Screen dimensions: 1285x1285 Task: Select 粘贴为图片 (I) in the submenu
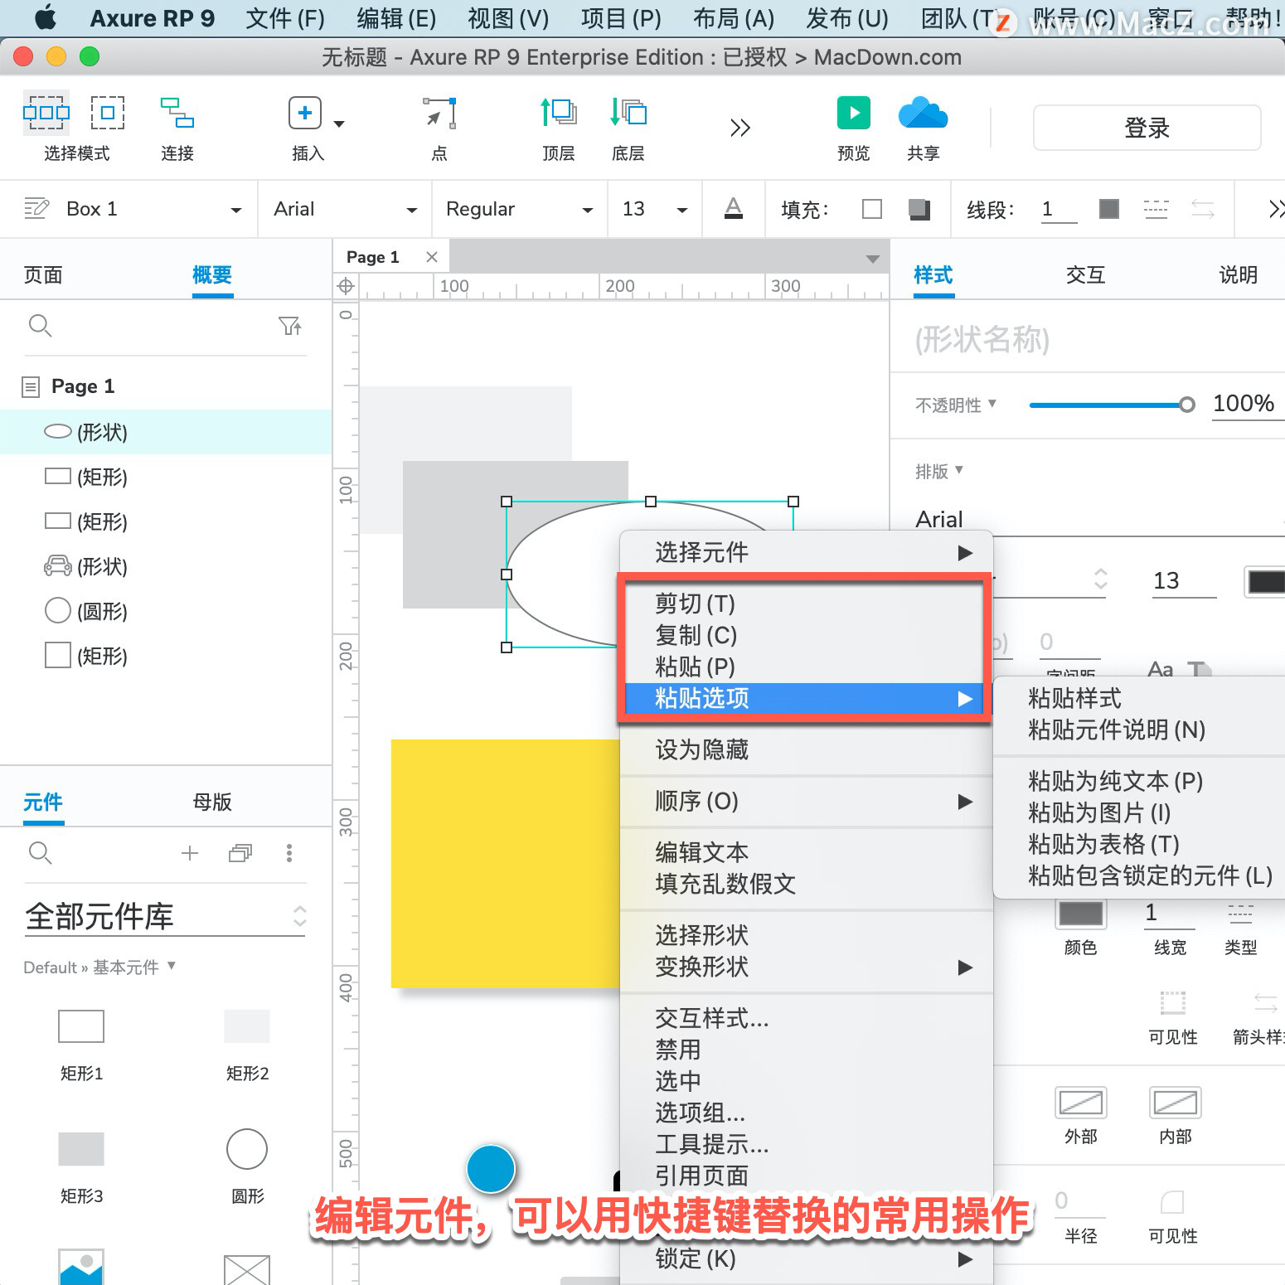(x=1098, y=812)
